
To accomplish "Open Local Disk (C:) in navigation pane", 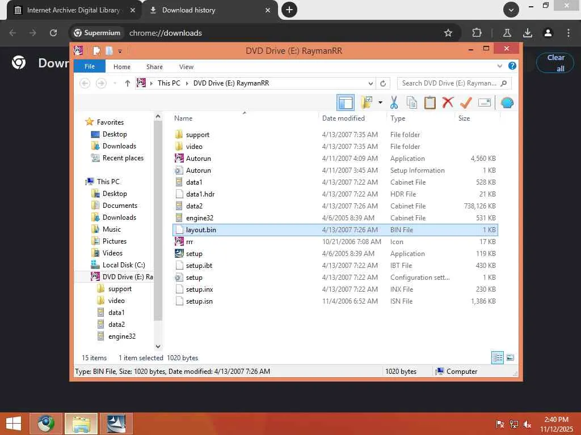I will tap(123, 265).
